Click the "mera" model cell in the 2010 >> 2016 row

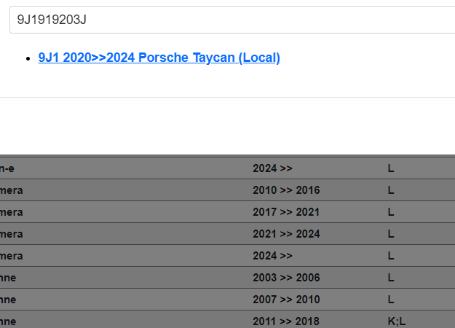pos(12,190)
